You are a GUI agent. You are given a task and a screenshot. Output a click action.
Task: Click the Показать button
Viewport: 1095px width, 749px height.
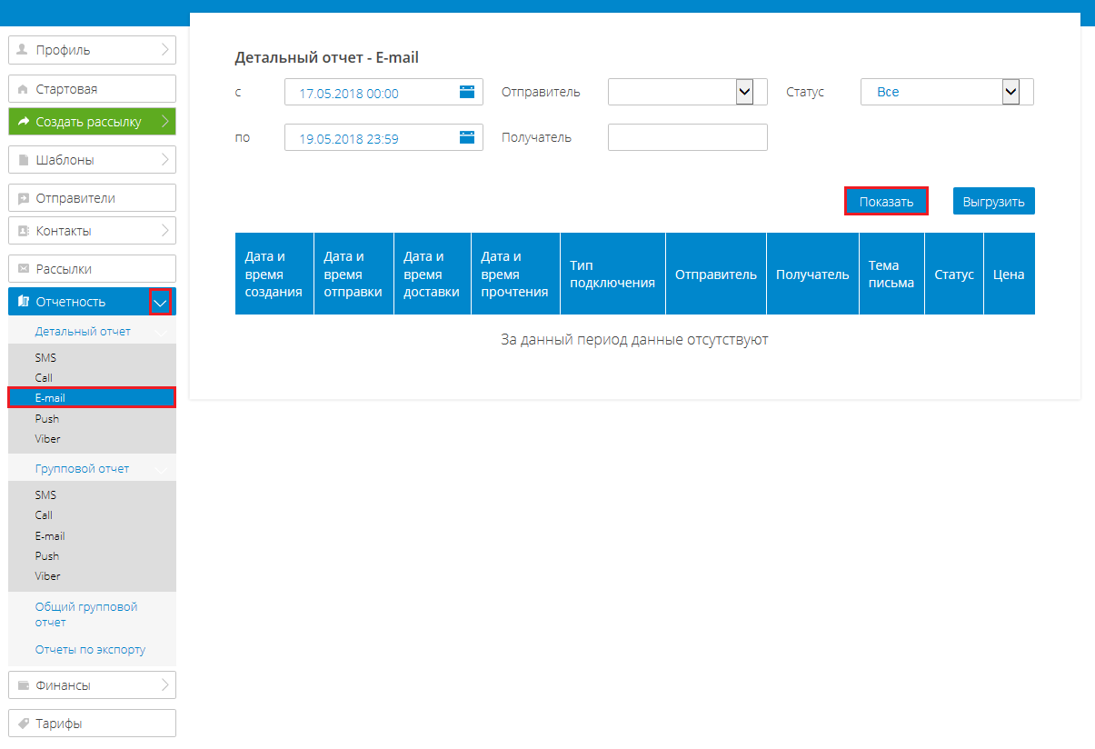pyautogui.click(x=886, y=201)
